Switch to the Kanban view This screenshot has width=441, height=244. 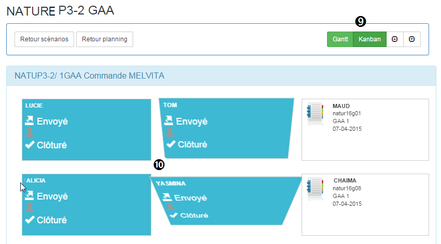click(369, 39)
